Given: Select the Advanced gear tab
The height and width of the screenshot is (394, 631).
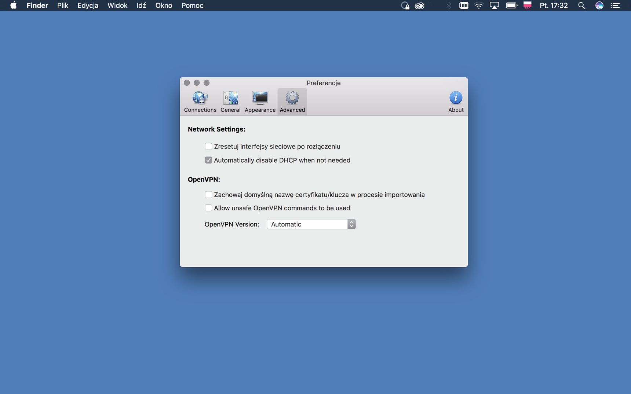Looking at the screenshot, I should pos(292,102).
